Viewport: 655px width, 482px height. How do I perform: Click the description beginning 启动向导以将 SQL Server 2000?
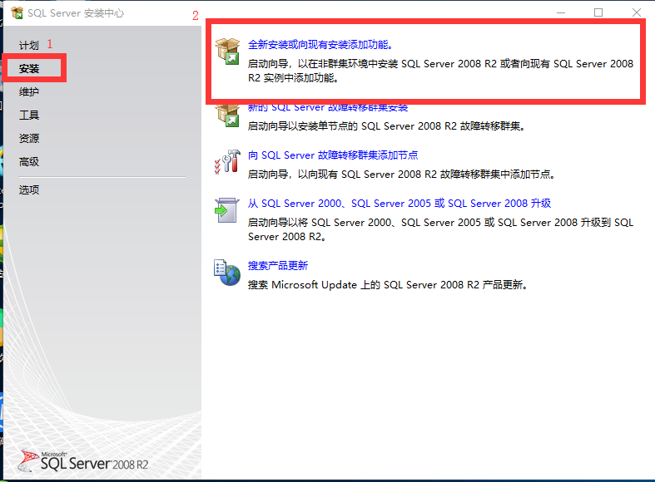tap(441, 229)
